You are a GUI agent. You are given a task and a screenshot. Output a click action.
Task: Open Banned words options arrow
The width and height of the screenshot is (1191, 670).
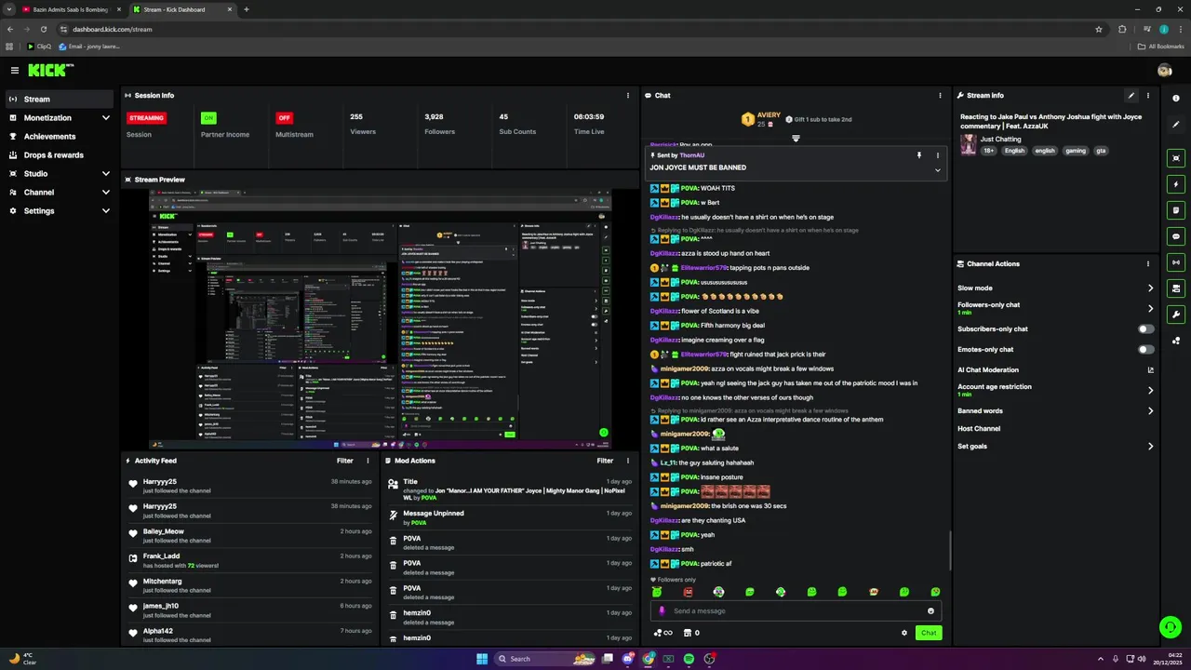pos(1150,411)
